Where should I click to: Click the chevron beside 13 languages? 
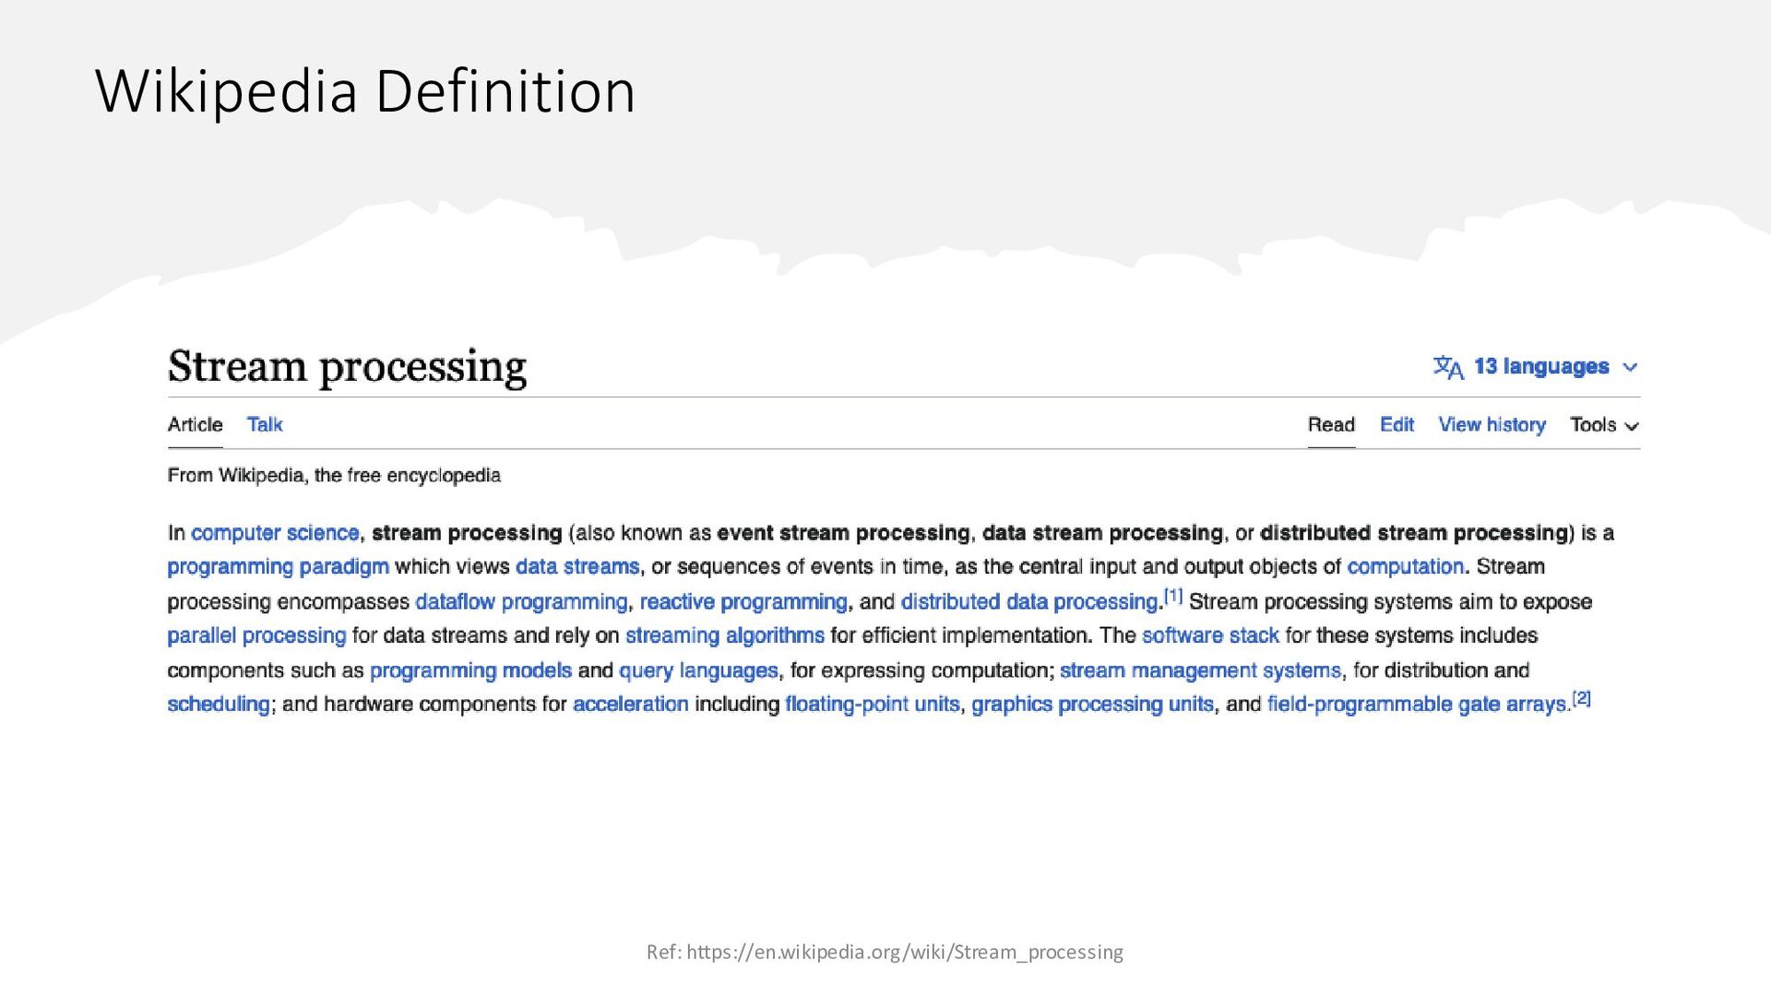pyautogui.click(x=1630, y=367)
